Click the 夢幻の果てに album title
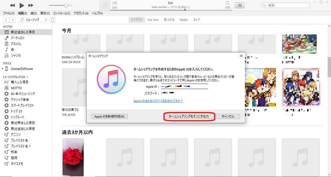This screenshot has height=177, width=331. 70,110
